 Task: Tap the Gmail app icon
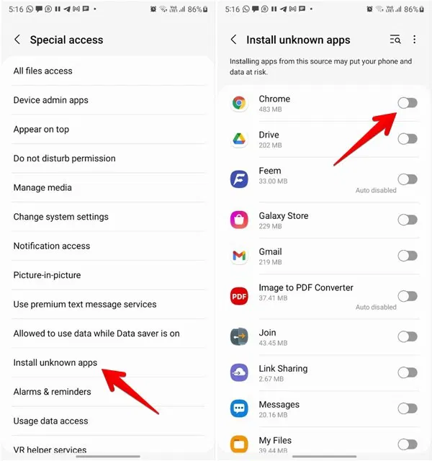click(x=239, y=256)
